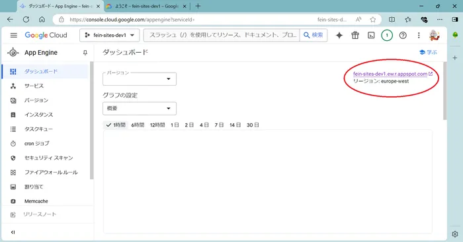Select the 12時間 time range
The width and height of the screenshot is (463, 242).
pyautogui.click(x=157, y=125)
